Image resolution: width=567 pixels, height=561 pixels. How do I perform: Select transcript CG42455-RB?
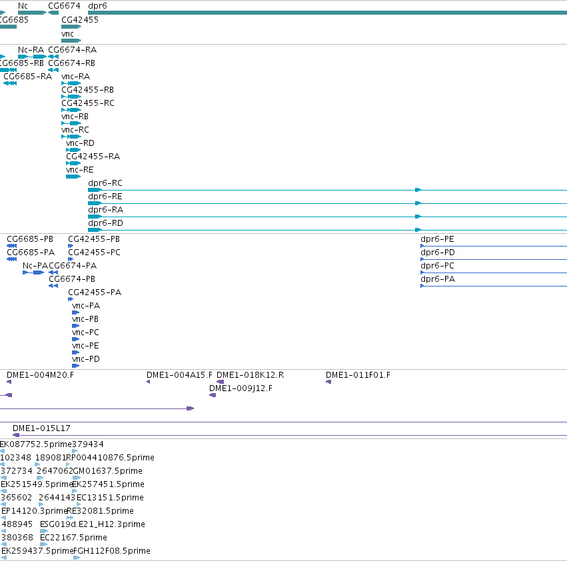point(87,90)
